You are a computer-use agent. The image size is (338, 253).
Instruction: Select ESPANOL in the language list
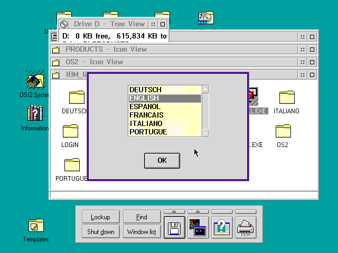pos(165,106)
